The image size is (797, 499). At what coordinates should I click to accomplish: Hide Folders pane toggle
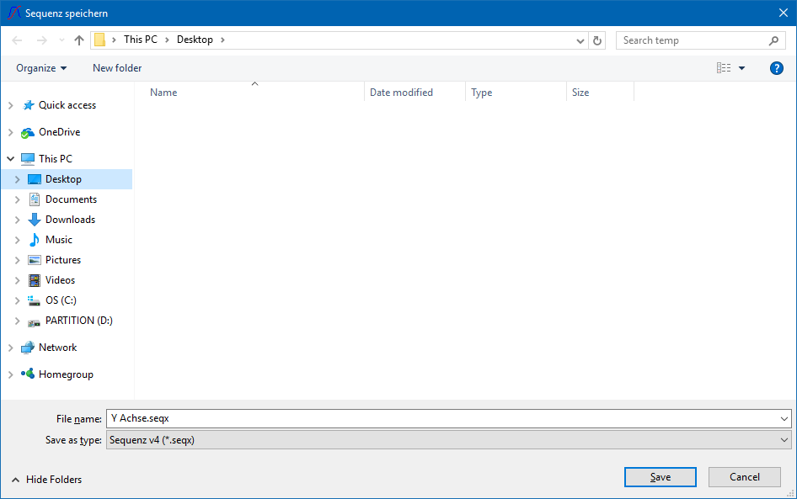pos(47,480)
